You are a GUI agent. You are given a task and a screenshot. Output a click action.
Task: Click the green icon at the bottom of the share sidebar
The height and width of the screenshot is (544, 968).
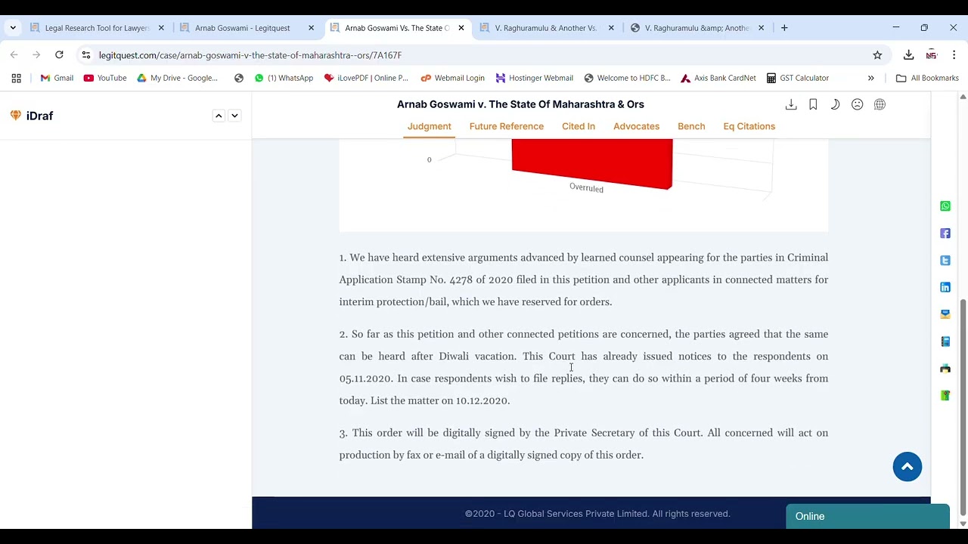(945, 396)
